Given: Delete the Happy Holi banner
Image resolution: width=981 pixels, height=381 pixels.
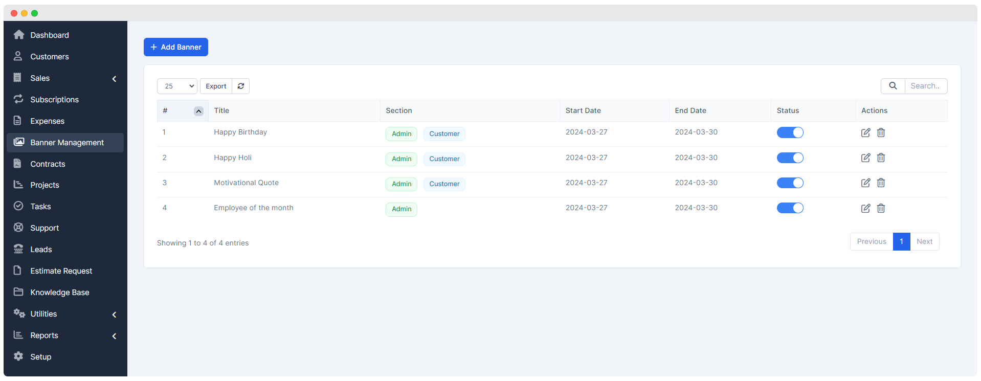Looking at the screenshot, I should 881,158.
